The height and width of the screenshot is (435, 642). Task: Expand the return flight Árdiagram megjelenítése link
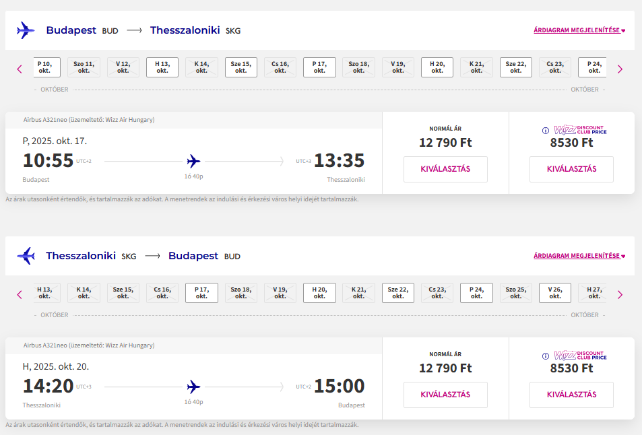(x=579, y=256)
